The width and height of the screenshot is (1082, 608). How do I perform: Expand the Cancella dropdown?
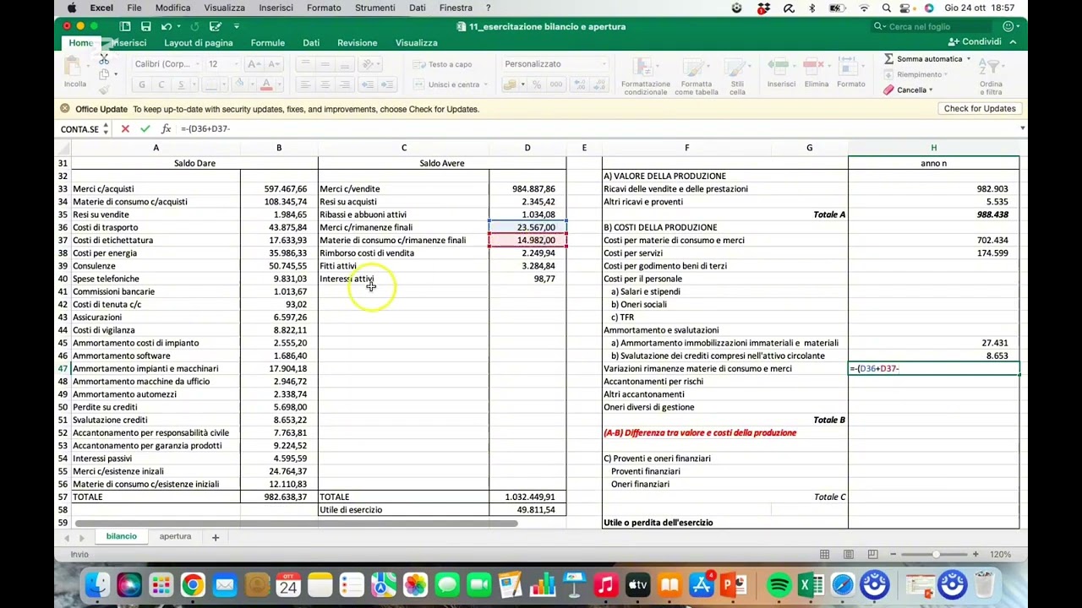tap(931, 90)
